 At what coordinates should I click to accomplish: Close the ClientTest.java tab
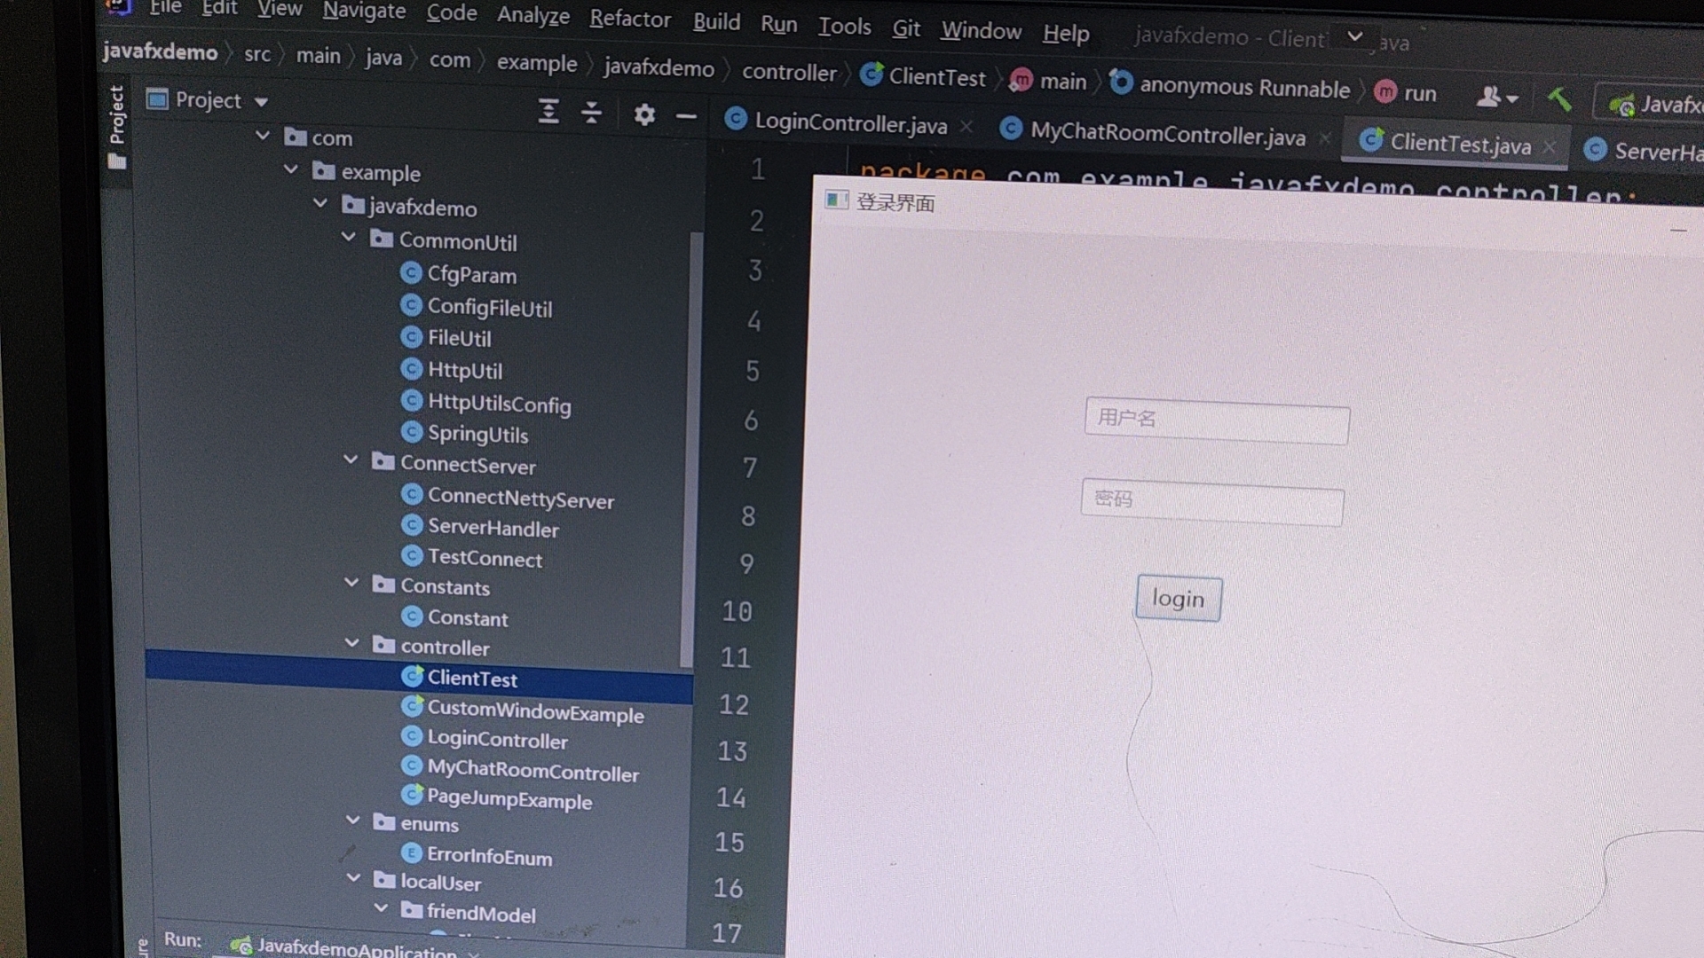[1549, 146]
